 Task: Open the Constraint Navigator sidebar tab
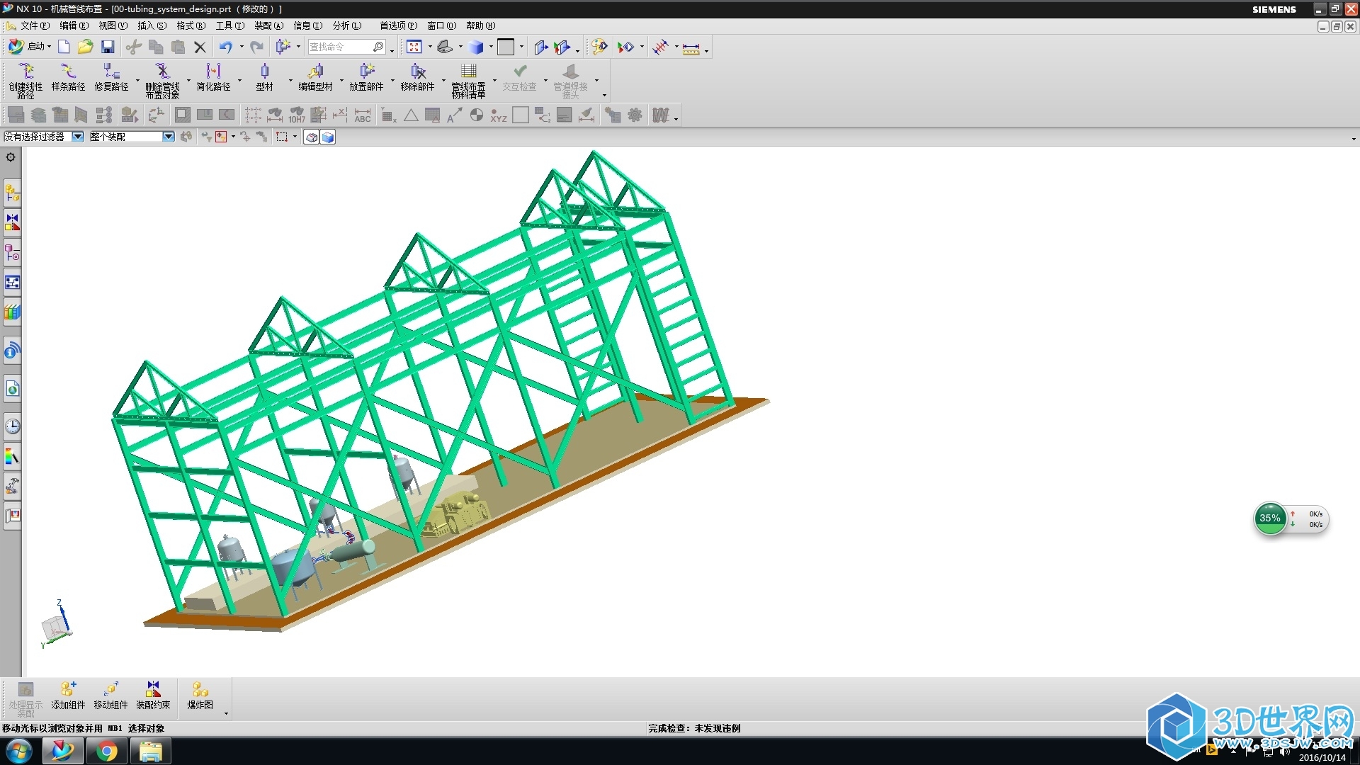tap(12, 222)
